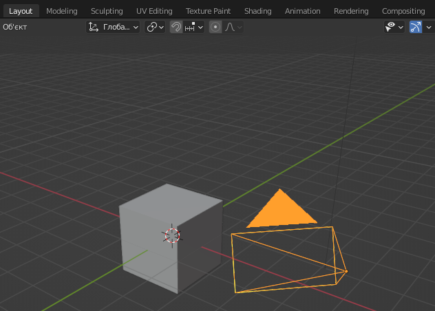Click the transform orientation axes icon

pos(94,28)
